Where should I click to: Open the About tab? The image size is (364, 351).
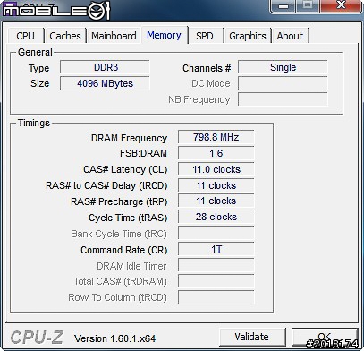point(290,36)
